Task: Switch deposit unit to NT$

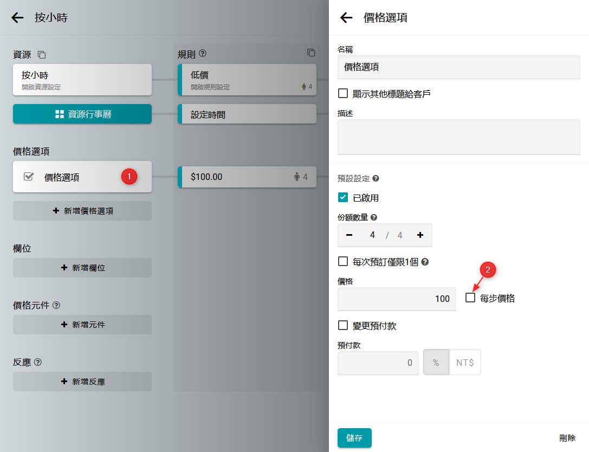Action: (465, 363)
